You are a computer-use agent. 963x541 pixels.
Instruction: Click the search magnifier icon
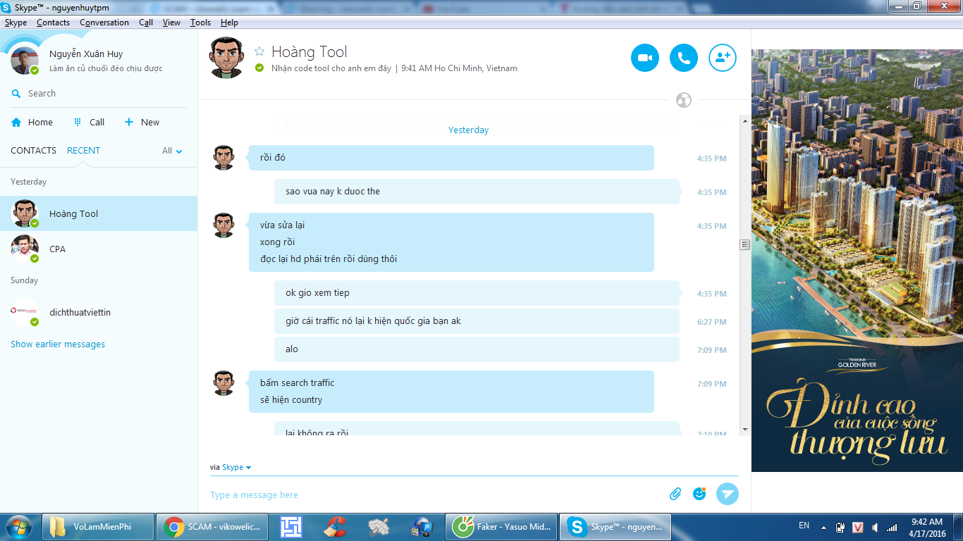16,94
